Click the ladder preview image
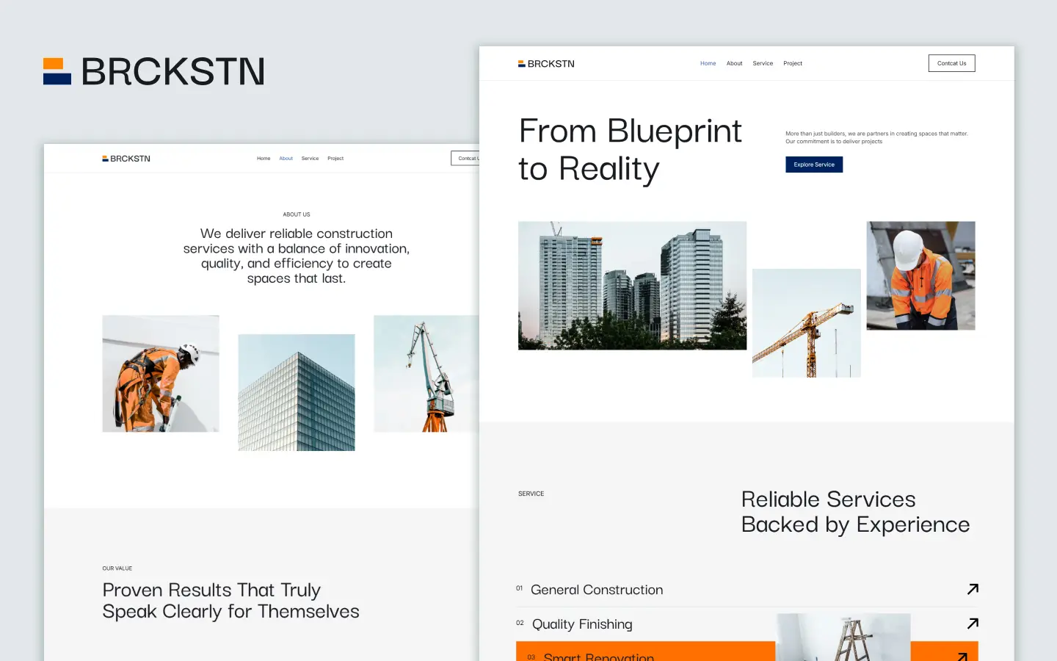The width and height of the screenshot is (1057, 661). pos(843,637)
